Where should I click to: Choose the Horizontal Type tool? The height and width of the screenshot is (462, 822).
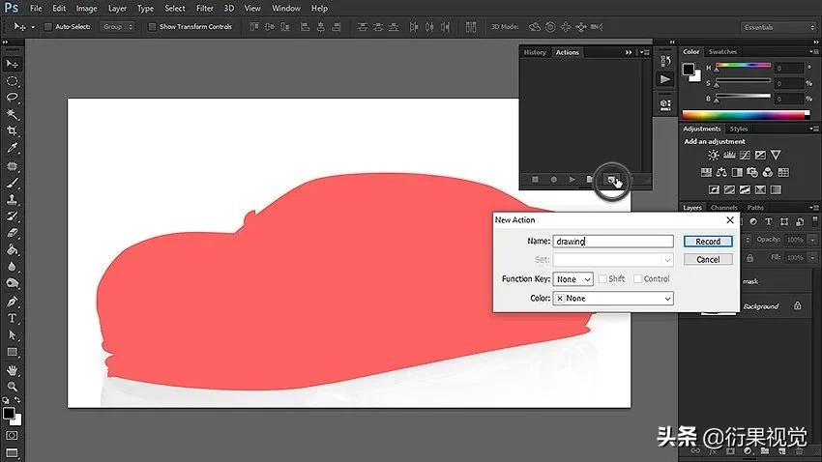[x=13, y=318]
